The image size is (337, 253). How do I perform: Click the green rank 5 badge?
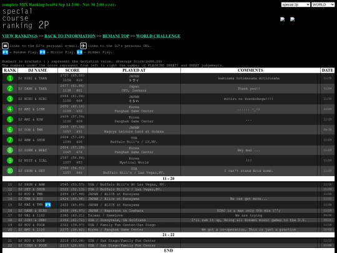[10, 119]
